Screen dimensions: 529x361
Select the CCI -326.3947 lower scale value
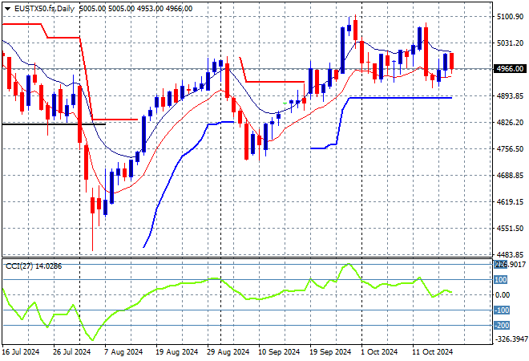511,339
